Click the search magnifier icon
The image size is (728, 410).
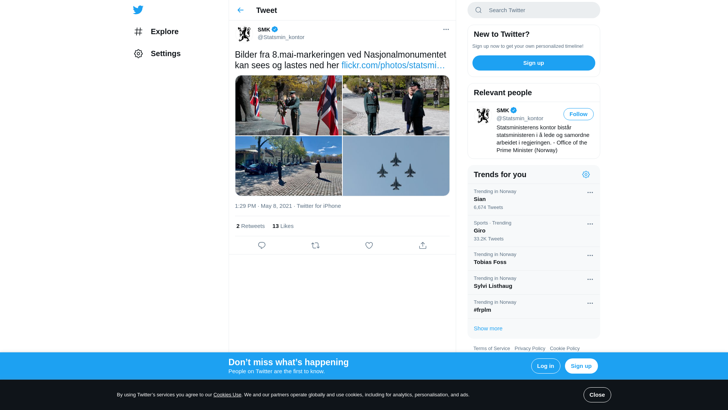point(479,10)
